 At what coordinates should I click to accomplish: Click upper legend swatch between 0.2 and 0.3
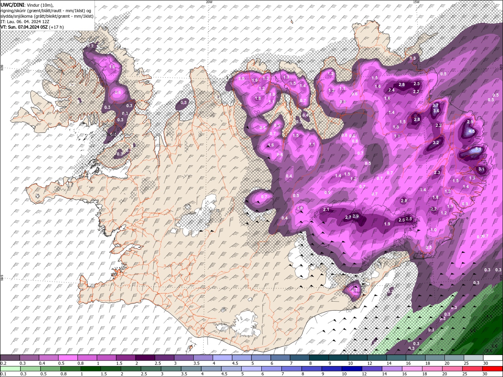point(10,357)
